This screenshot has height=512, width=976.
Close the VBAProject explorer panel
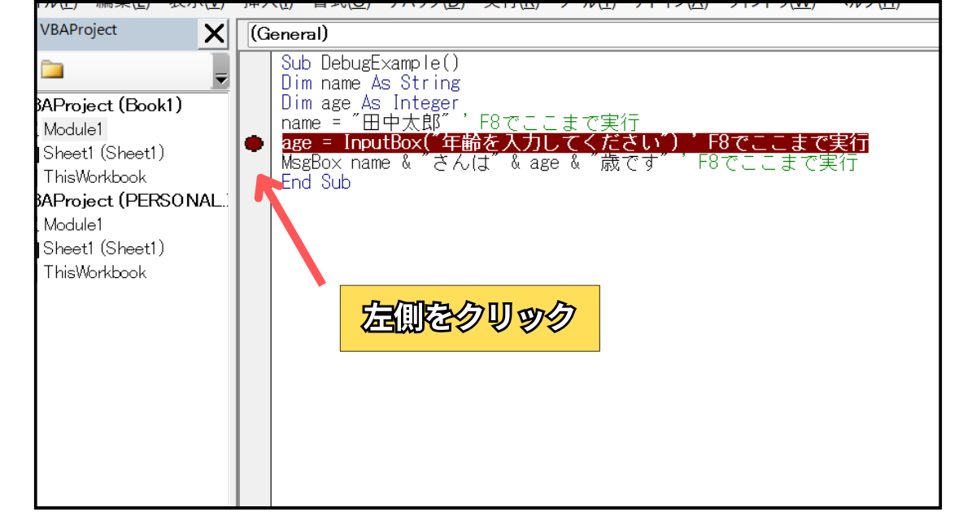pos(214,34)
